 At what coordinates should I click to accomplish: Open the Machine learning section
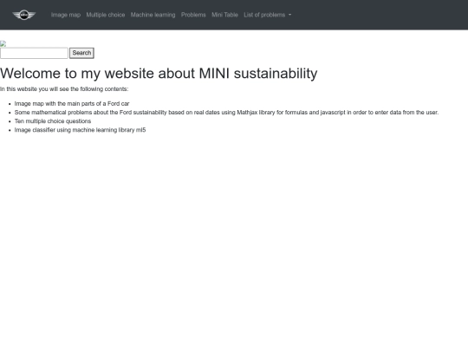tap(153, 15)
